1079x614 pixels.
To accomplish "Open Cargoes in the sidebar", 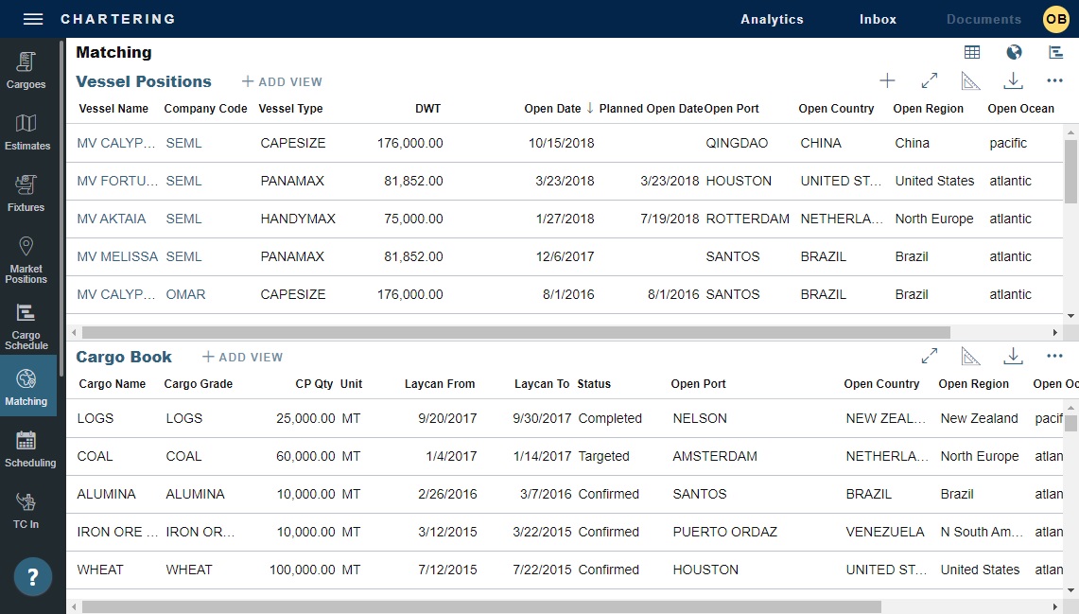I will tap(26, 71).
